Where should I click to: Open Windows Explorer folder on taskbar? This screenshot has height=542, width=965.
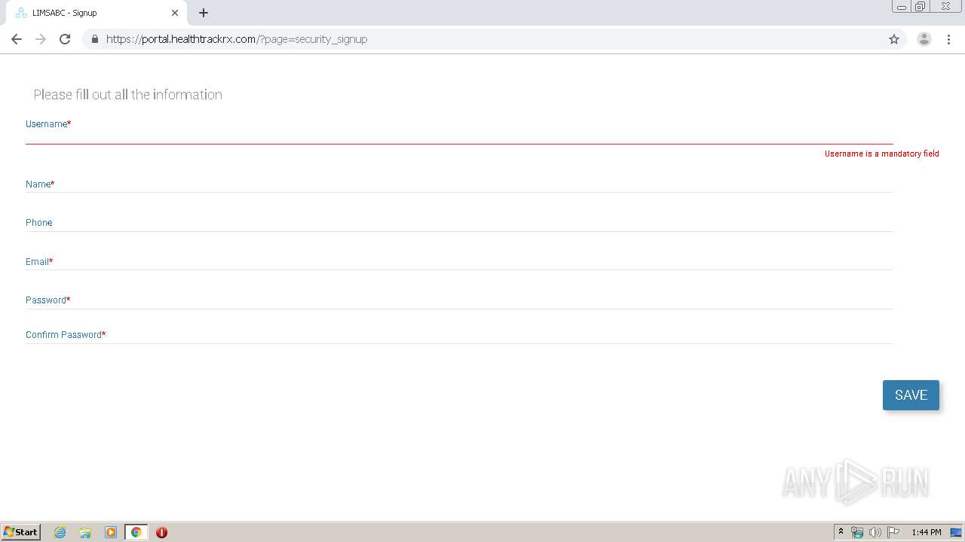point(85,532)
